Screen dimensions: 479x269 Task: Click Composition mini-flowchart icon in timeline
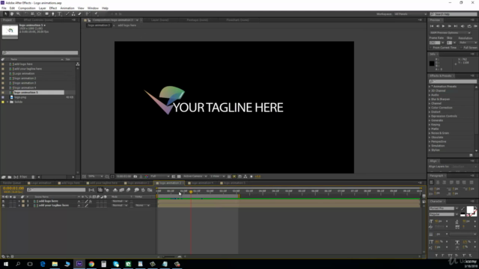click(91, 190)
